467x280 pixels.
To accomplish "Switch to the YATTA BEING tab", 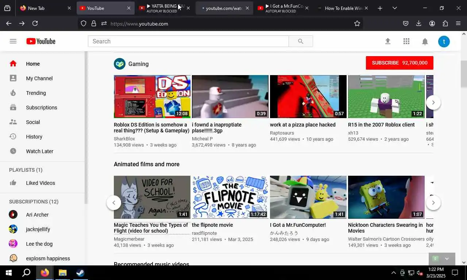I will (165, 8).
